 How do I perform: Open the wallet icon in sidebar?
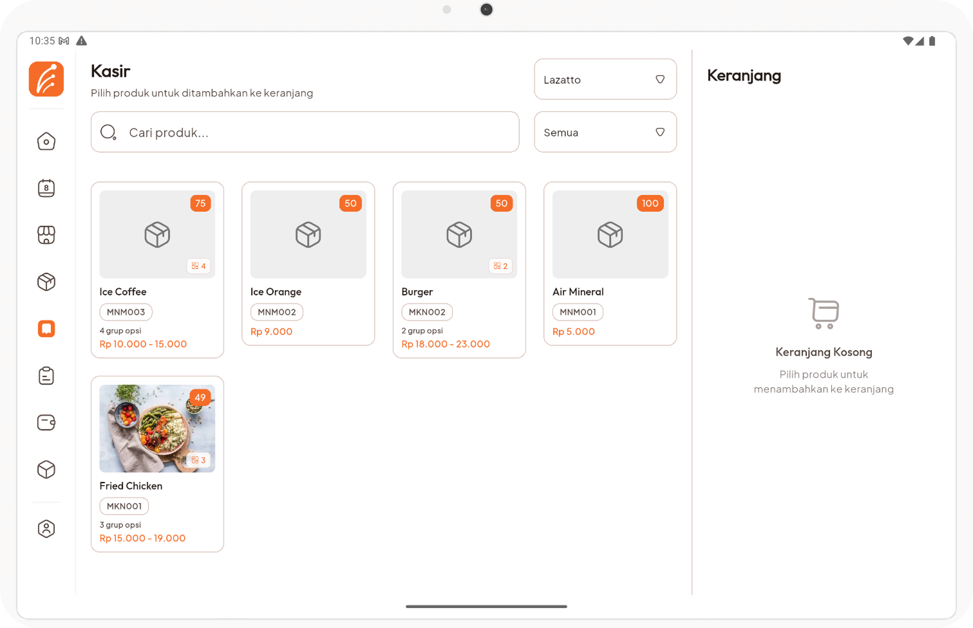[x=46, y=423]
